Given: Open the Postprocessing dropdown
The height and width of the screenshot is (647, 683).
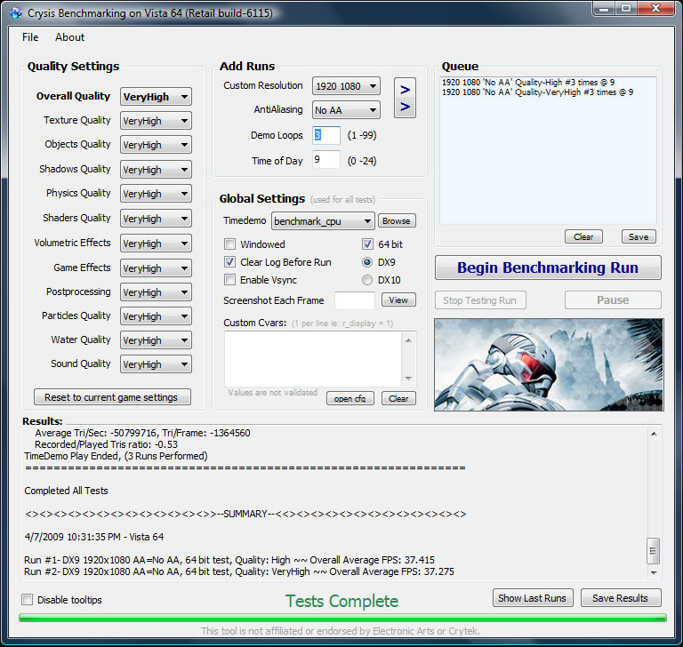Looking at the screenshot, I should (x=156, y=292).
